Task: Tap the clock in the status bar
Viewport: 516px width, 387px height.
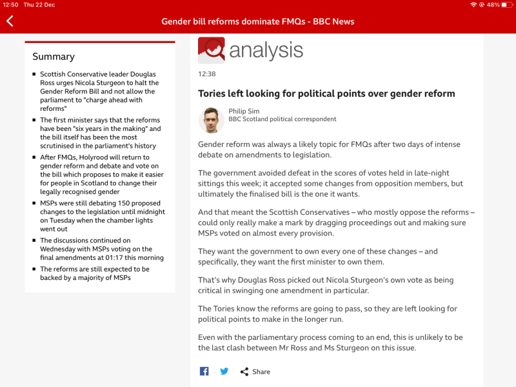Action: coord(11,5)
